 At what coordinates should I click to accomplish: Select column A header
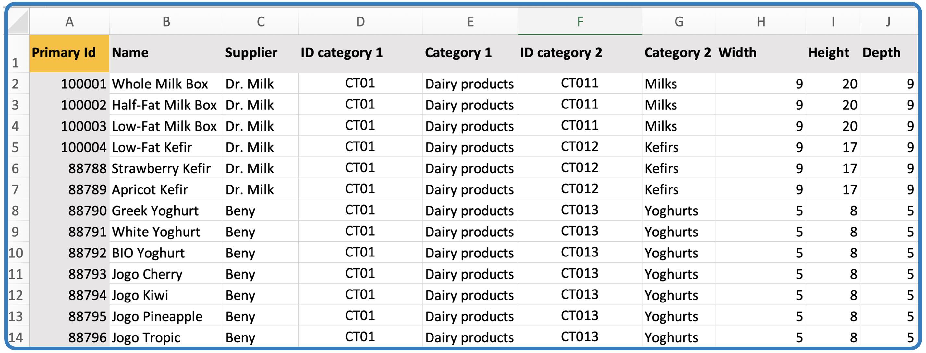pos(69,21)
